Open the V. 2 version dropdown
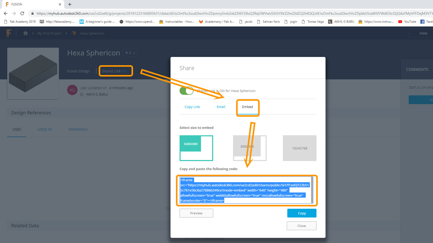 (130, 53)
